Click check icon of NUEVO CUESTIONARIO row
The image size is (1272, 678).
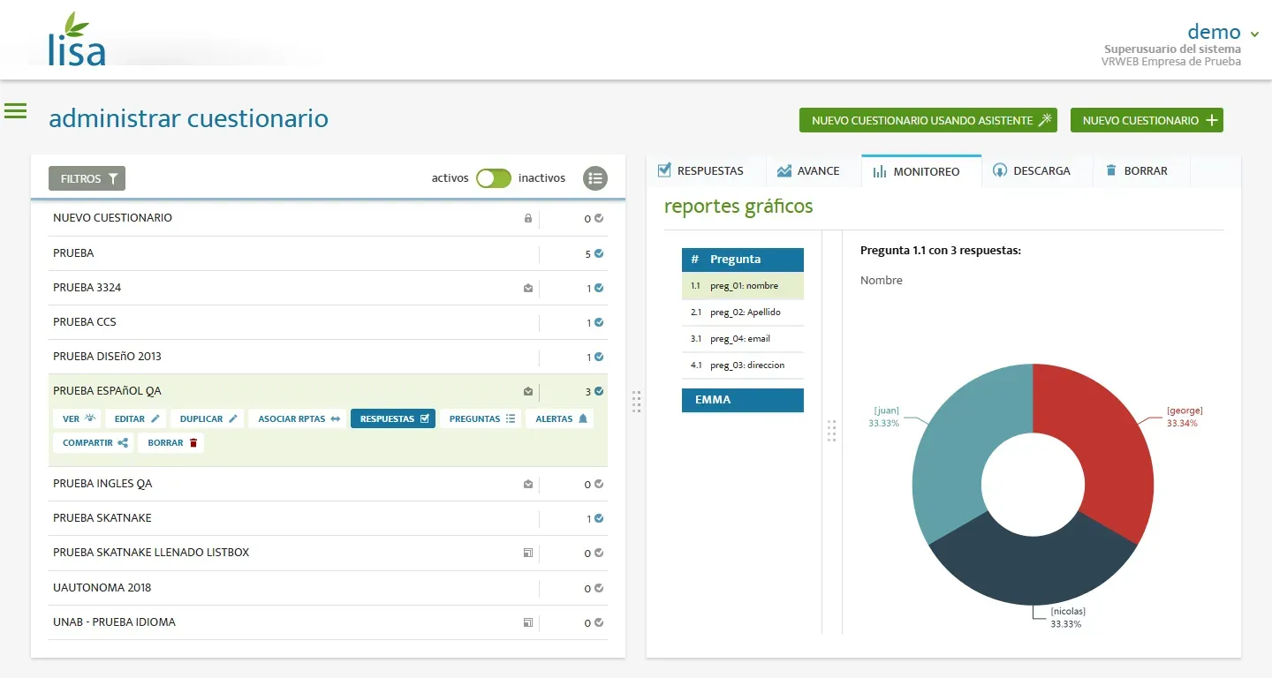click(x=599, y=218)
